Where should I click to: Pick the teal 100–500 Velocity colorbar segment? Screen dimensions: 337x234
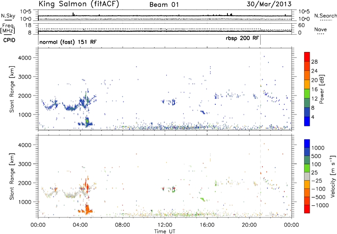(307, 160)
